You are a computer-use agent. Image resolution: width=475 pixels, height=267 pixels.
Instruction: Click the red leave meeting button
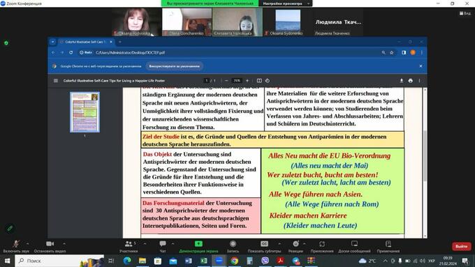(461, 246)
